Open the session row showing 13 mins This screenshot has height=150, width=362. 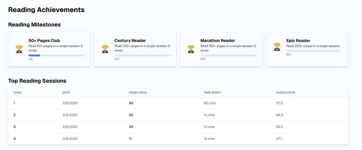click(178, 127)
